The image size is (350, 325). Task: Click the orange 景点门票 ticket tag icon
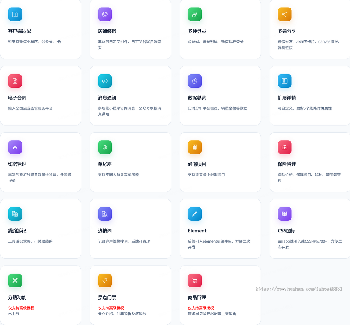(x=105, y=281)
